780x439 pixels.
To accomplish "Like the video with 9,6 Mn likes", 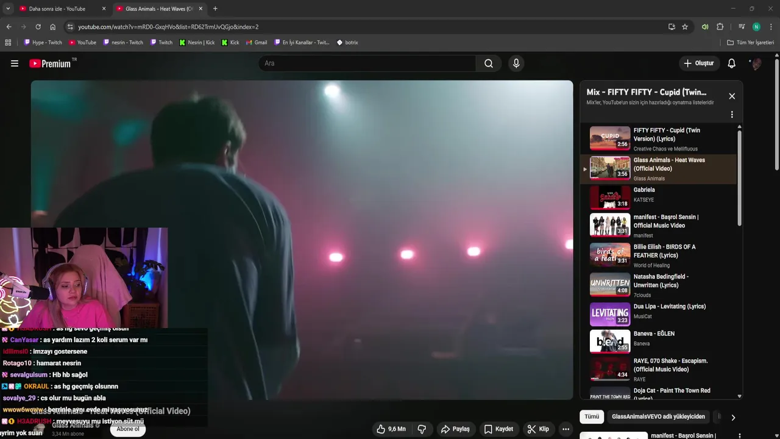I will click(x=391, y=429).
